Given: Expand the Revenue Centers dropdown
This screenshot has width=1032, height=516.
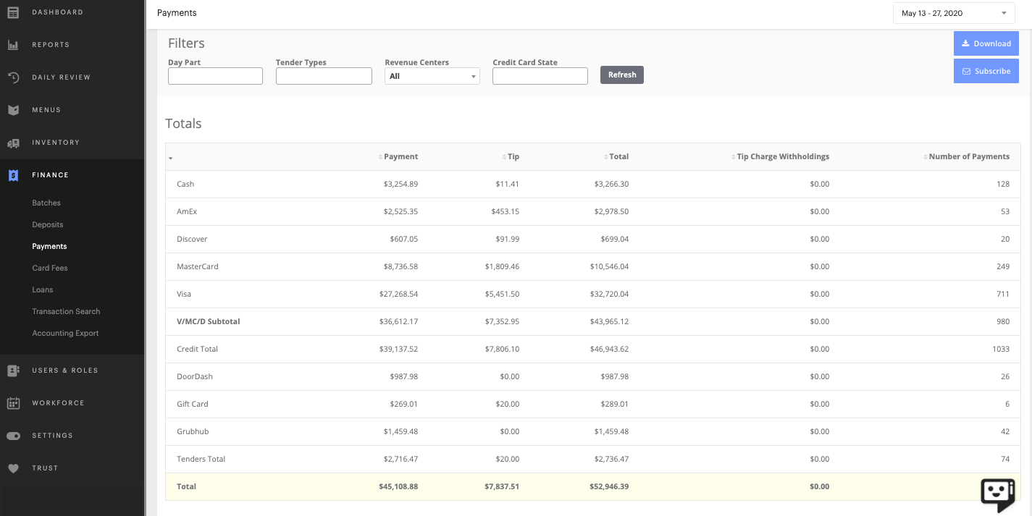Looking at the screenshot, I should pos(432,75).
